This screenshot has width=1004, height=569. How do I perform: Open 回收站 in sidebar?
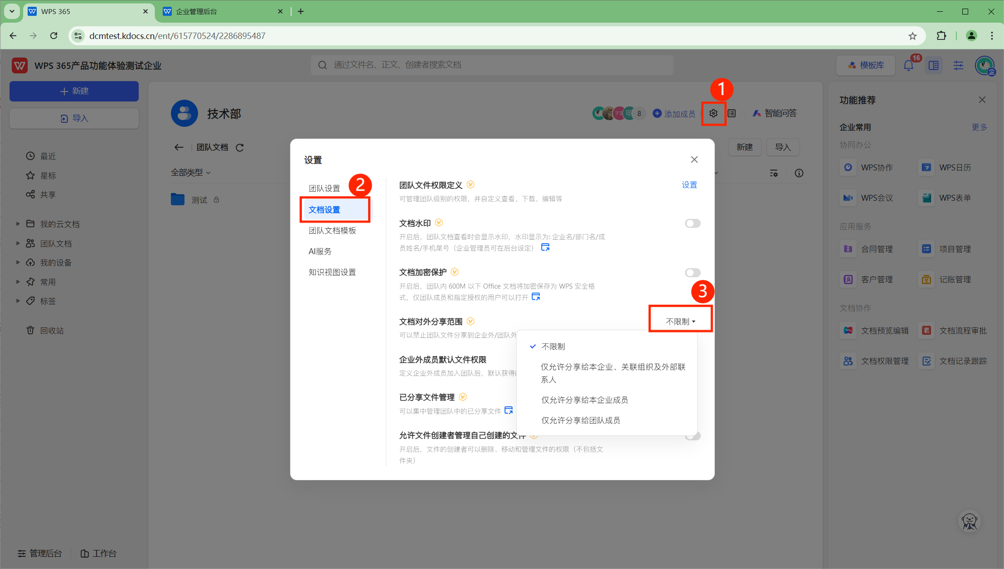45,331
